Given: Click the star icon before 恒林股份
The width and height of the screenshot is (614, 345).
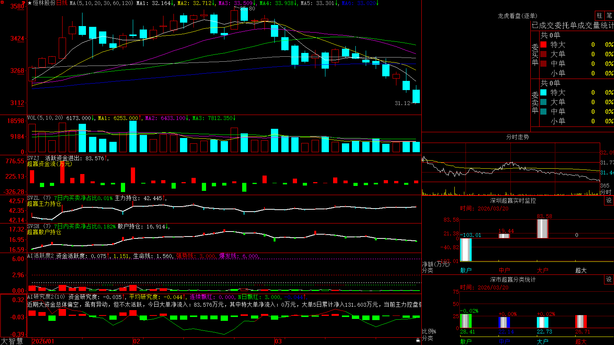Looking at the screenshot, I should (30, 3).
